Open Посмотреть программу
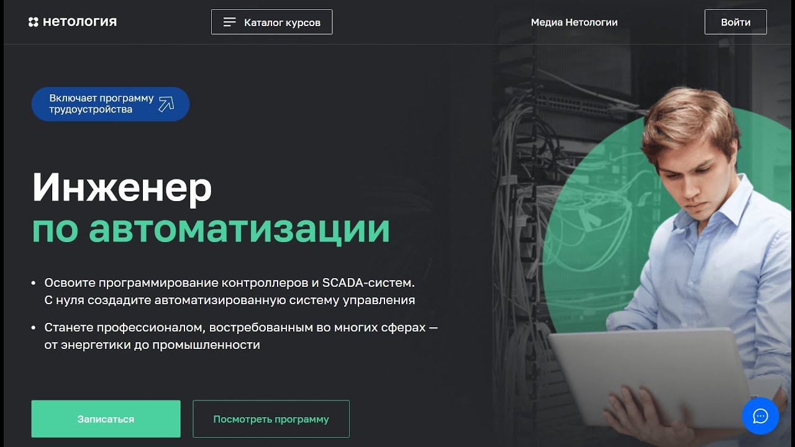Screen dimensions: 795x447 click(271, 419)
